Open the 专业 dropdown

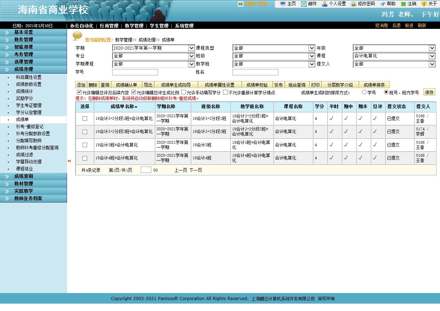153,56
